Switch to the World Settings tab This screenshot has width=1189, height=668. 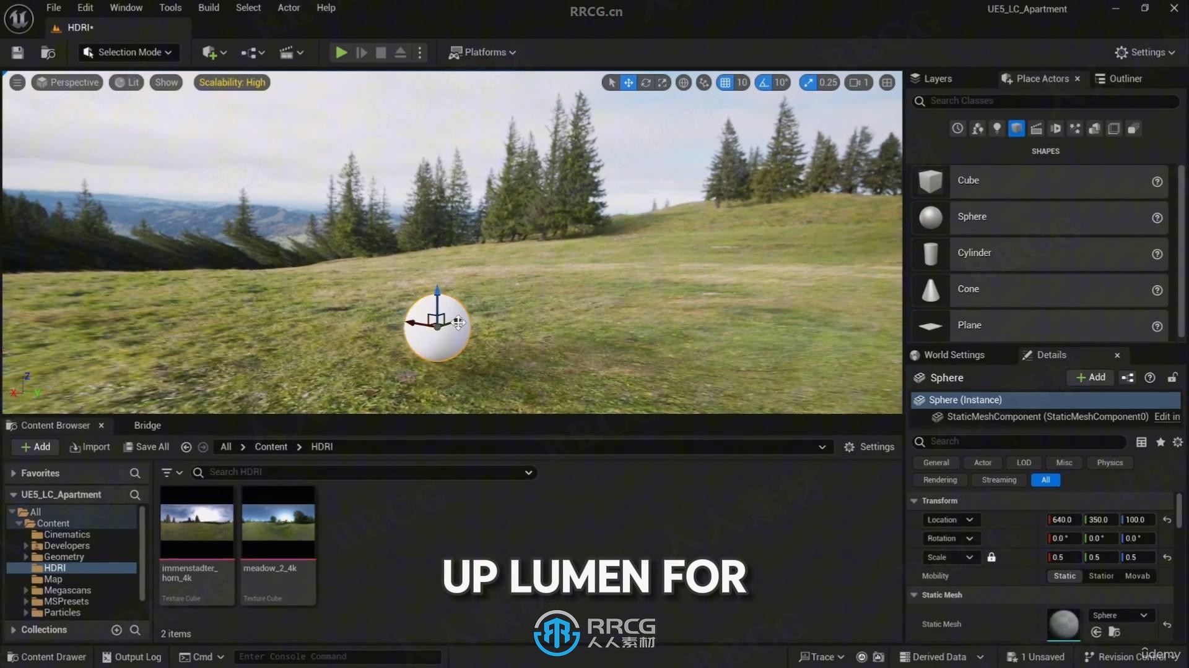(947, 355)
